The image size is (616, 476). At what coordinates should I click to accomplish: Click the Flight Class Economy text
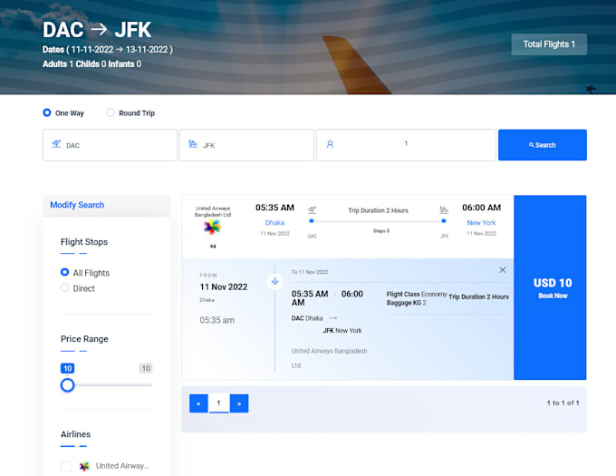pos(417,294)
